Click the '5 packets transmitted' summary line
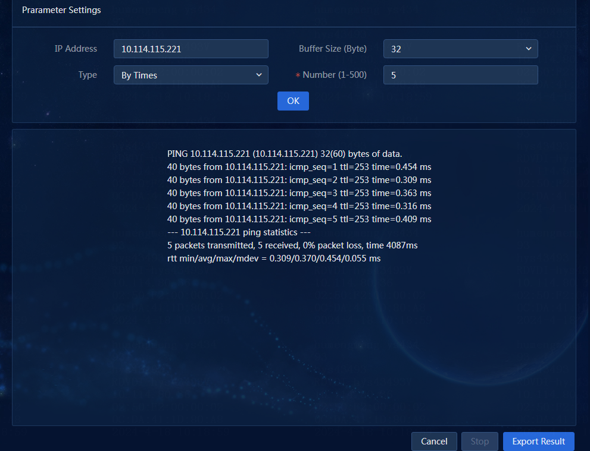 (x=292, y=245)
